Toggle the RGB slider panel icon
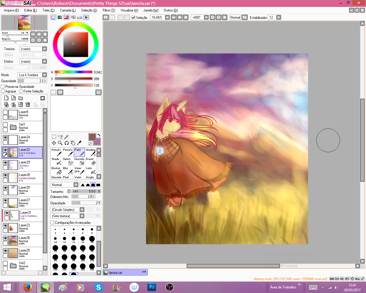 [60, 17]
